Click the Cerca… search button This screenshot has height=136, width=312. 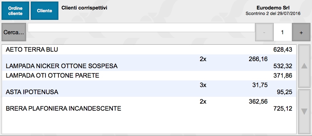[x=14, y=32]
